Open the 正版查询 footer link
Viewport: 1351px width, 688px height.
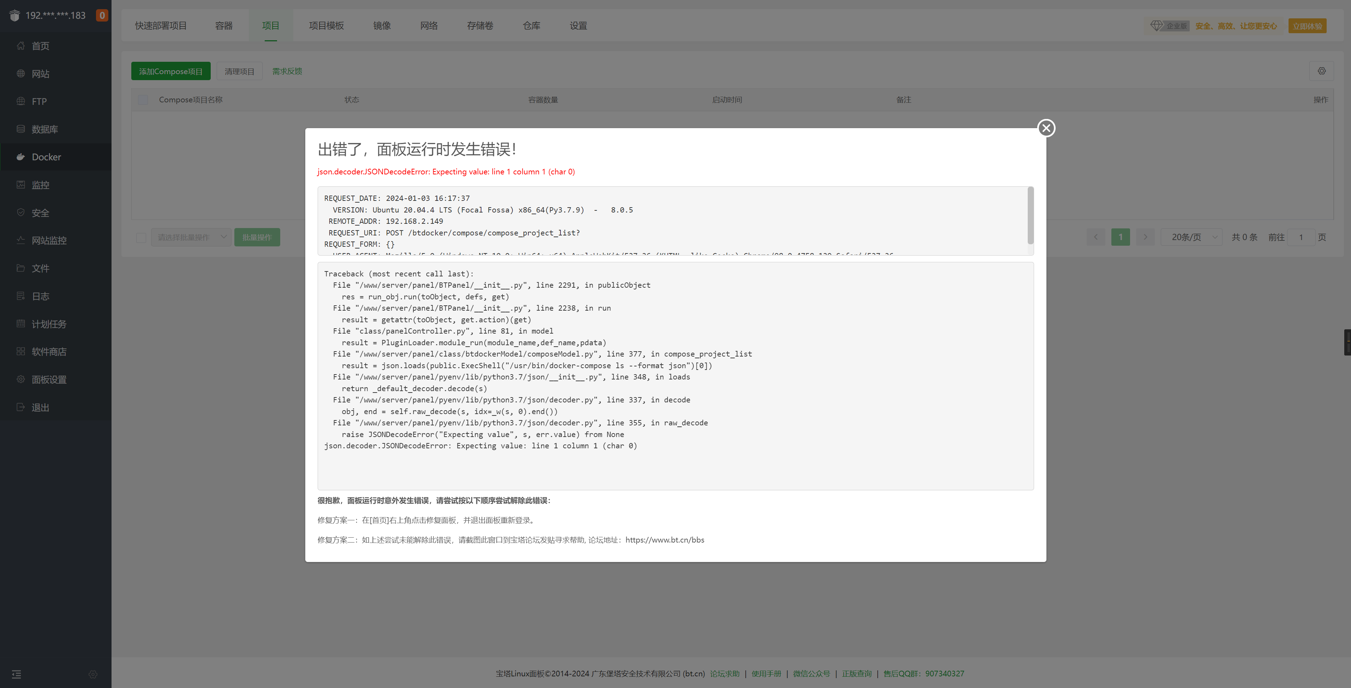(x=857, y=674)
